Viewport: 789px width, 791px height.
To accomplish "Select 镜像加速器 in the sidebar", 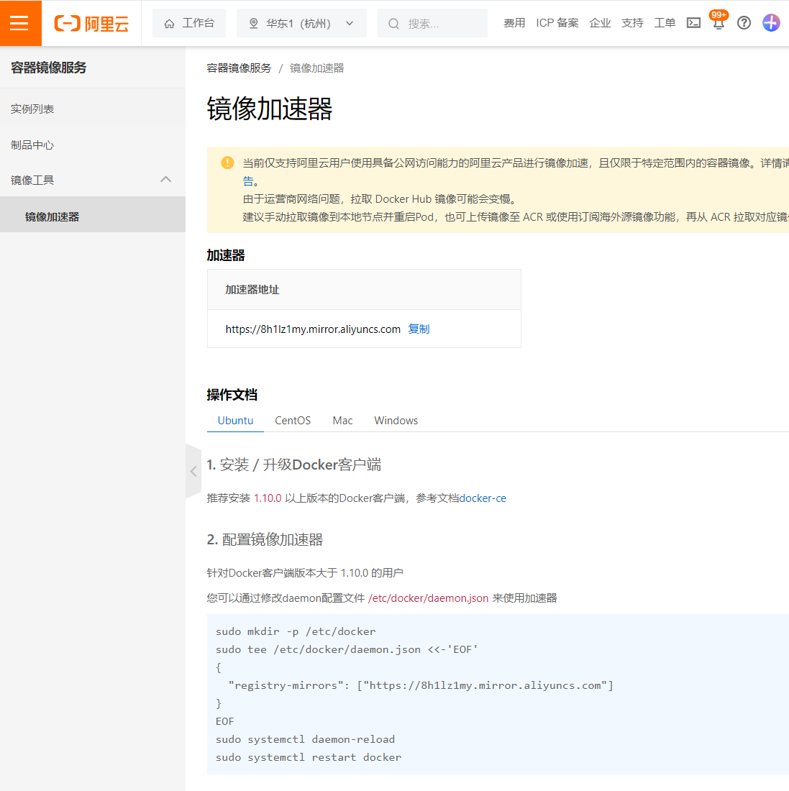I will pos(93,217).
